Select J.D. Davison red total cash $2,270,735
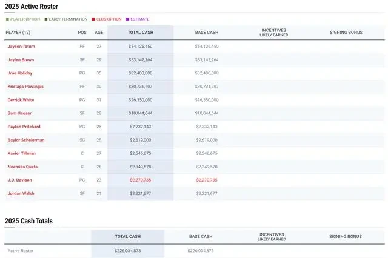The image size is (388, 258). coord(141,180)
